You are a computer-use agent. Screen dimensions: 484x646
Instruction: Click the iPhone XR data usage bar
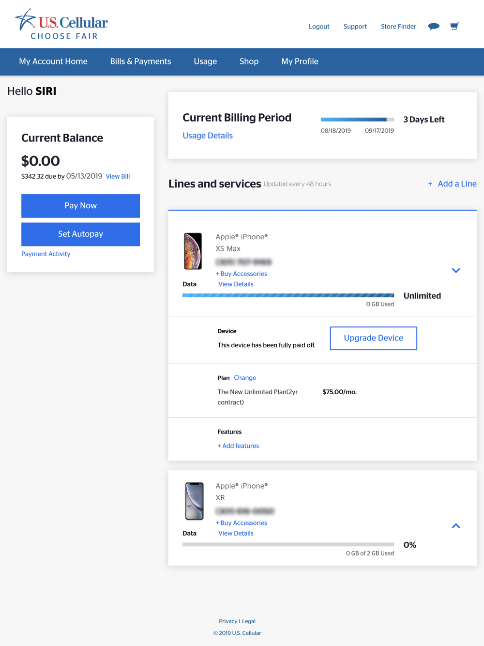288,544
